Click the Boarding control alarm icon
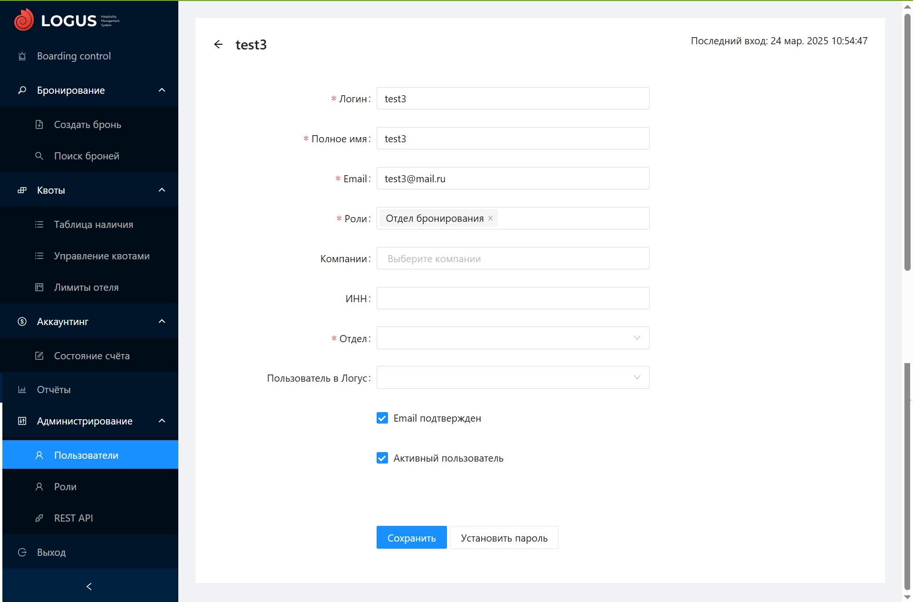The image size is (913, 602). (x=22, y=56)
